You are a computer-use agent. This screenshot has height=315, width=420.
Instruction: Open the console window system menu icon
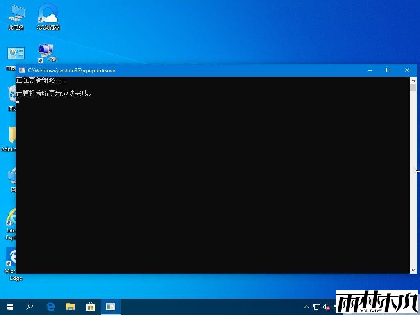click(x=22, y=70)
